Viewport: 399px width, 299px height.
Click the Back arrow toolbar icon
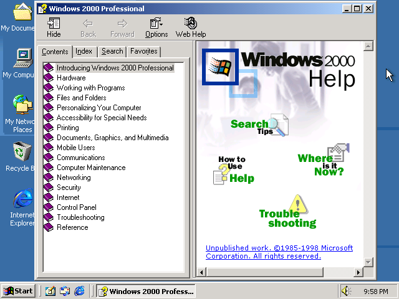point(88,27)
